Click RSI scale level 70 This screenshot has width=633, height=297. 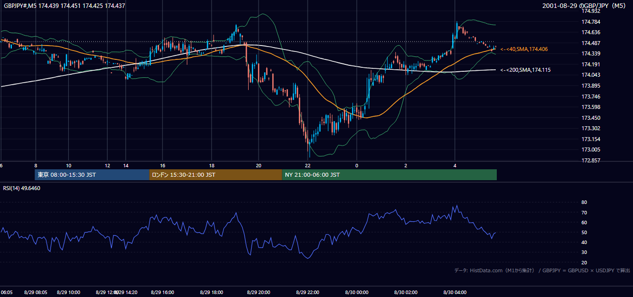[x=584, y=212]
